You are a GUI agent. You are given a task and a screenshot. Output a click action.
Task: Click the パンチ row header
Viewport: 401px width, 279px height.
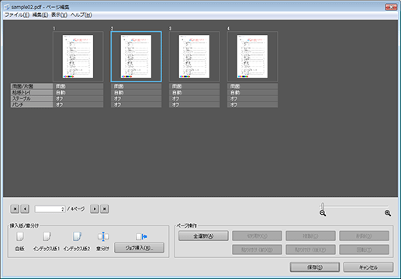click(x=32, y=105)
